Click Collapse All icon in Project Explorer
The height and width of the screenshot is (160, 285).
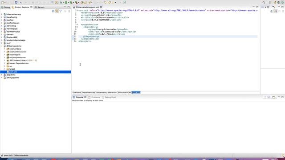click(x=53, y=11)
